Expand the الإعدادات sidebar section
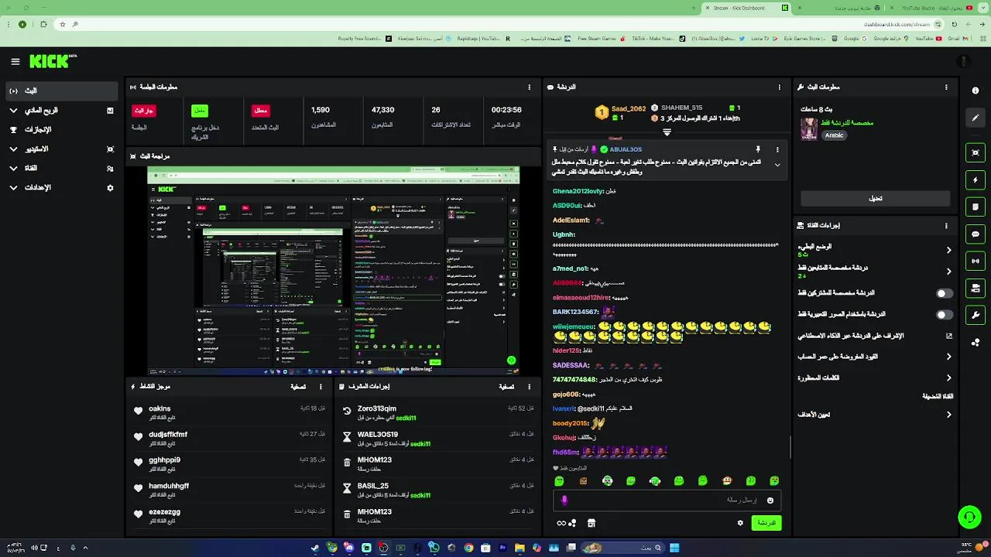 click(63, 188)
